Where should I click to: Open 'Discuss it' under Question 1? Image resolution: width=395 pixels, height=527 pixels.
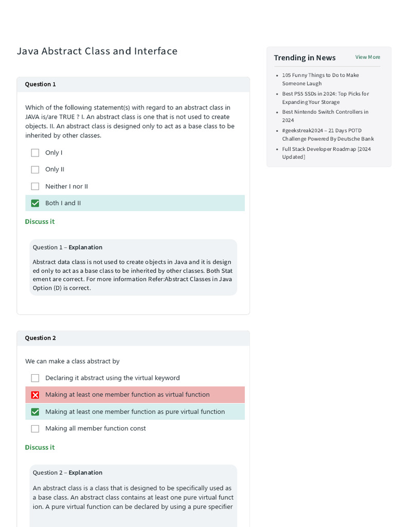tap(40, 221)
